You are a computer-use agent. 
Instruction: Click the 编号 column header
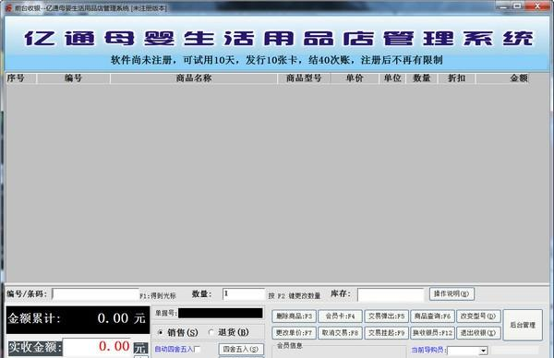click(x=73, y=78)
